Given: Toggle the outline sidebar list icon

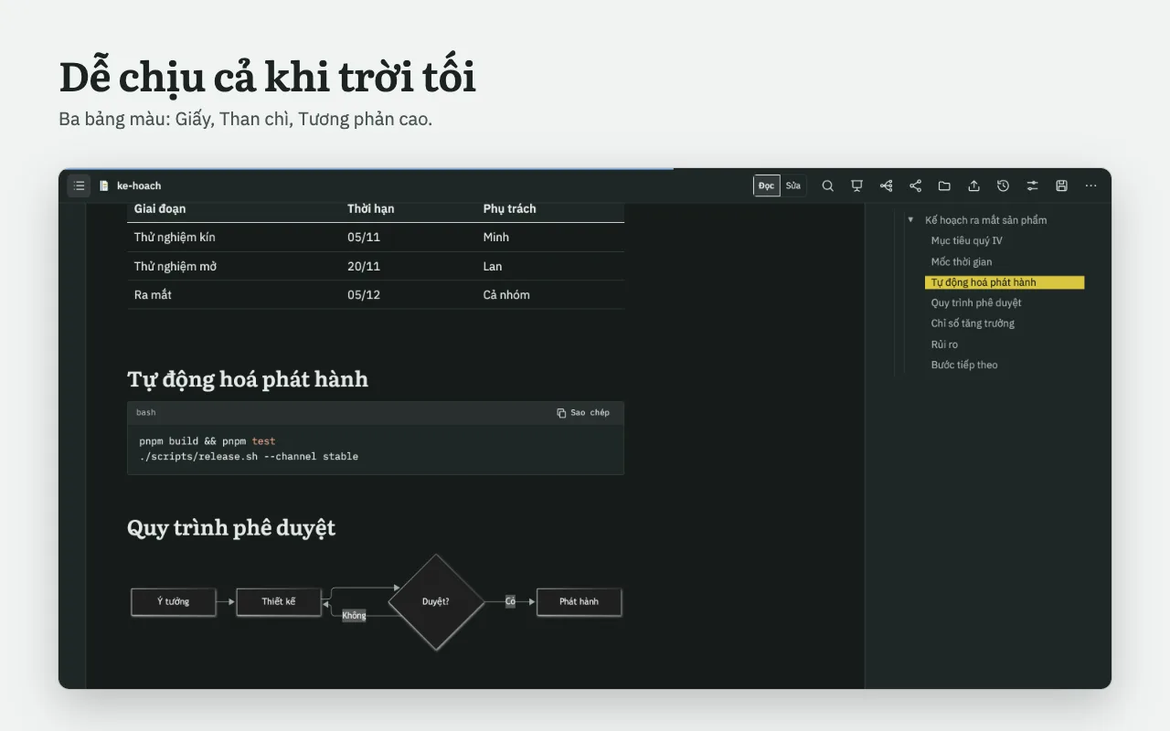Looking at the screenshot, I should [79, 185].
